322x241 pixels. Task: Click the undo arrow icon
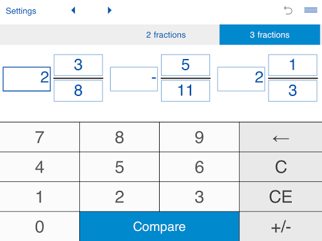(x=288, y=11)
